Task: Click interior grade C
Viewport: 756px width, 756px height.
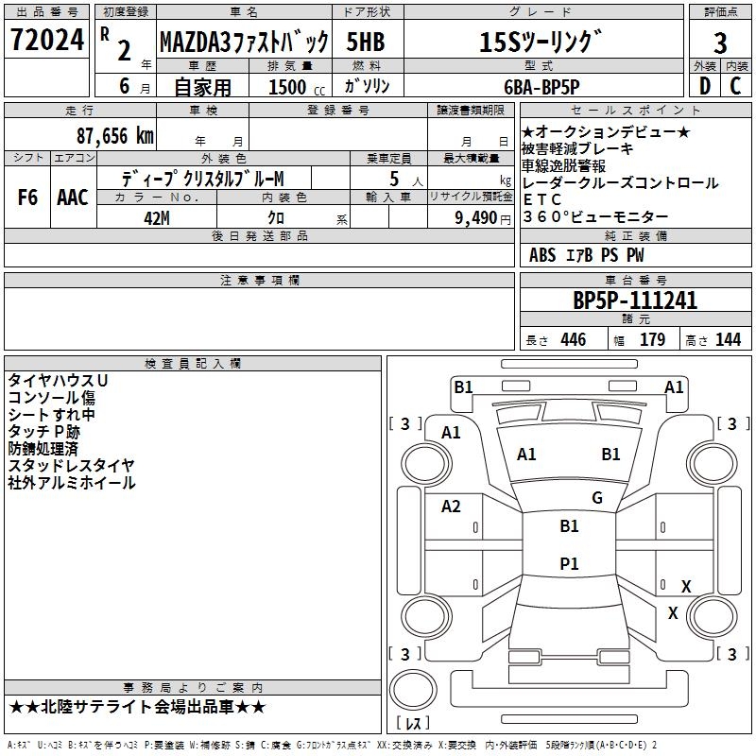Action: pyautogui.click(x=735, y=86)
